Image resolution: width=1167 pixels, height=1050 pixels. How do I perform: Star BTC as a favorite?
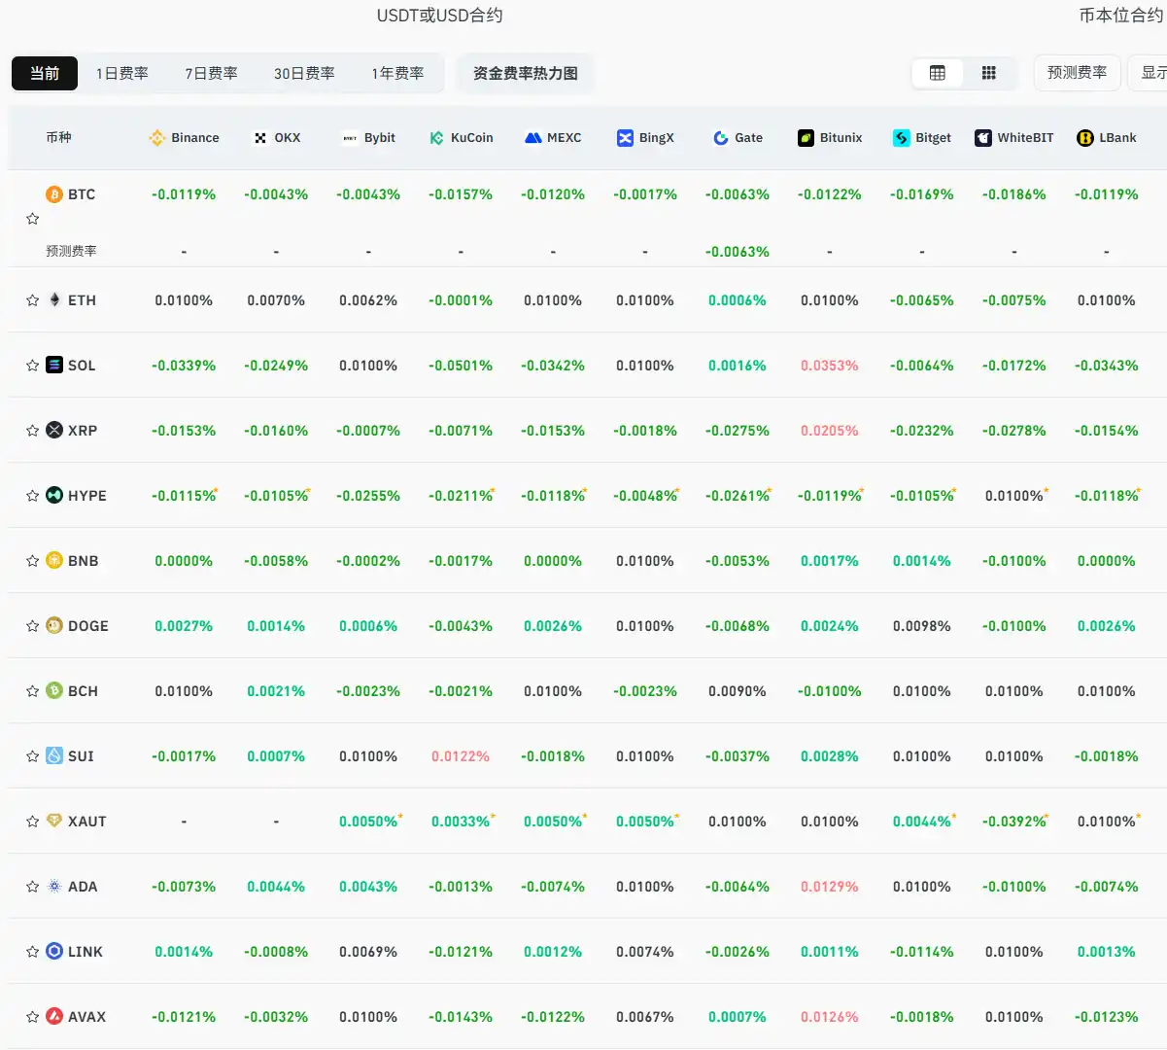tap(32, 219)
